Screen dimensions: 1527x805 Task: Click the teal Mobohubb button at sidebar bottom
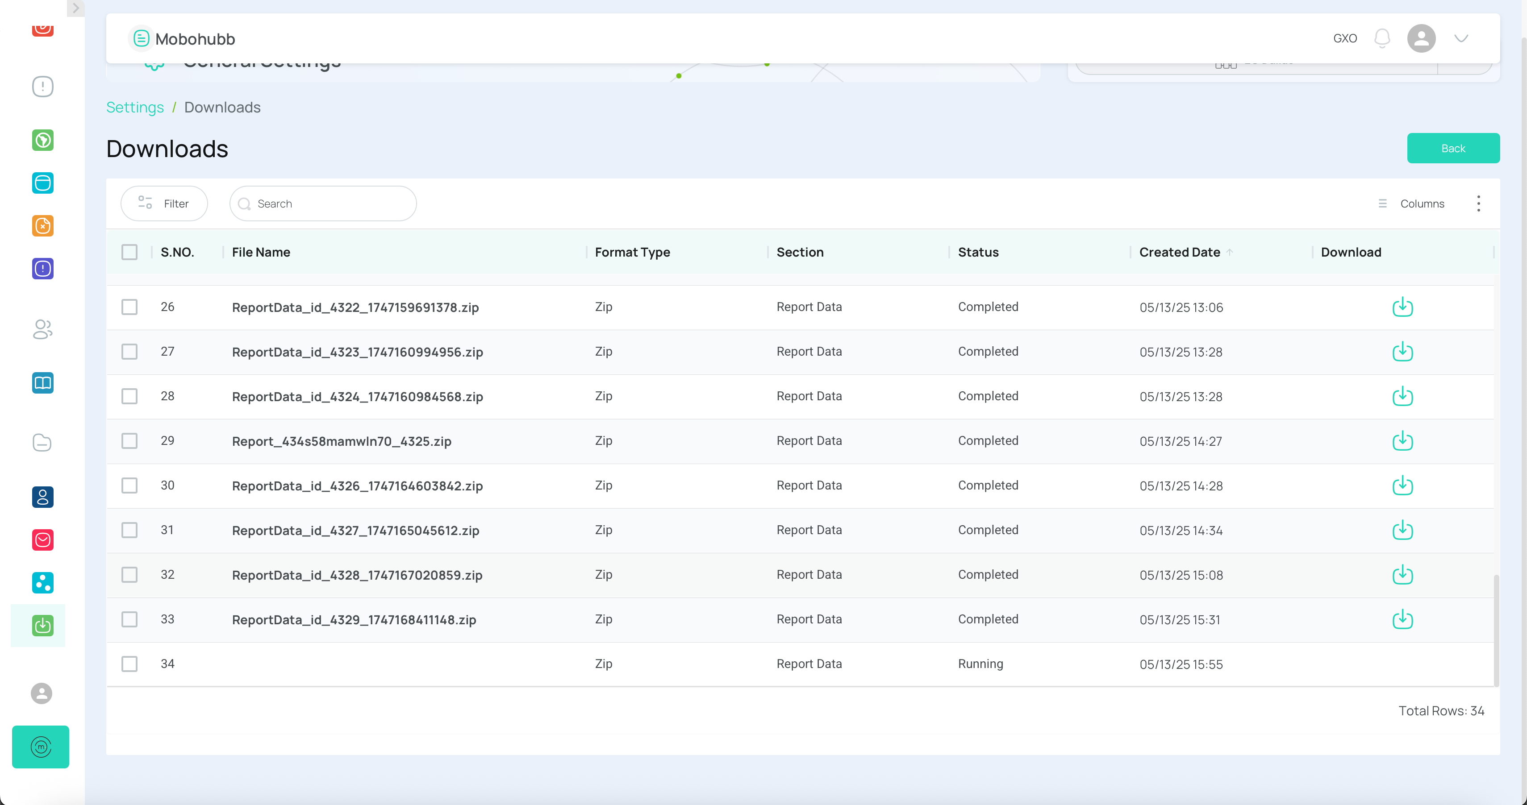[x=40, y=747]
